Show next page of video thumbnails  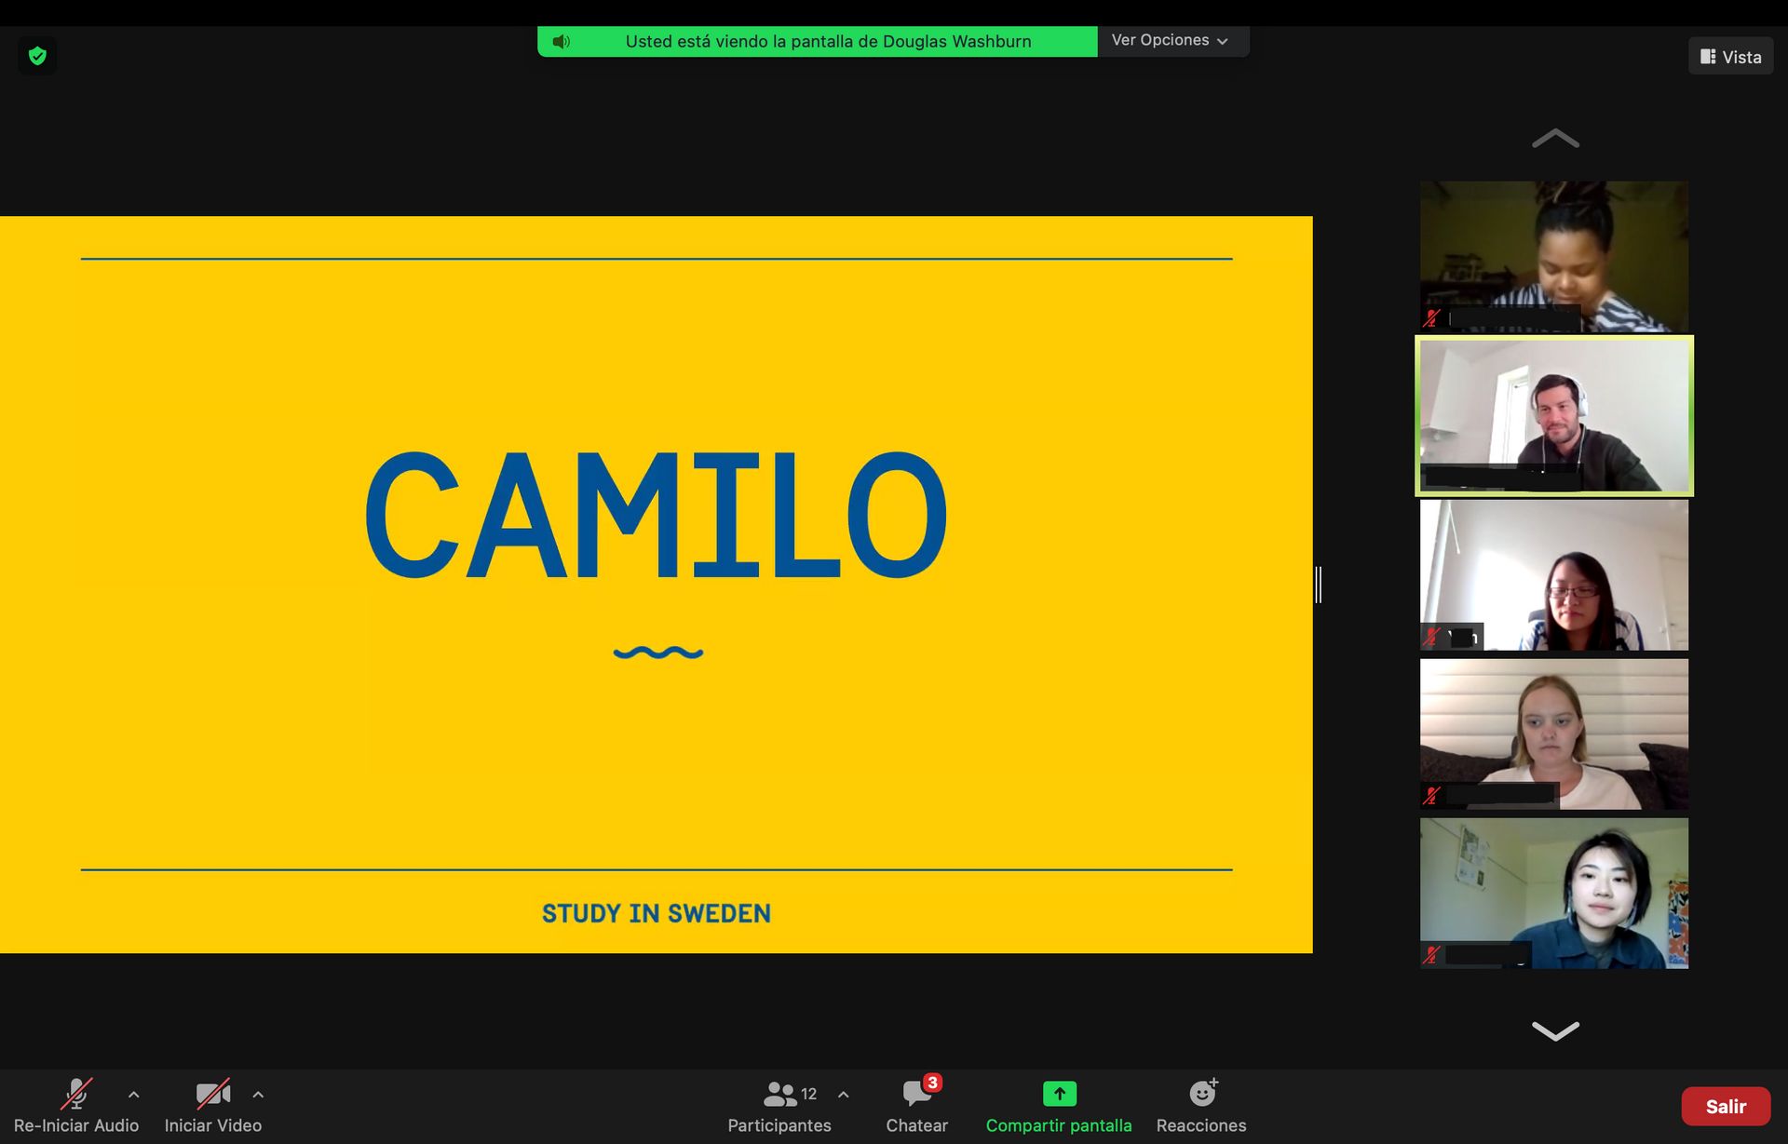point(1555,1030)
